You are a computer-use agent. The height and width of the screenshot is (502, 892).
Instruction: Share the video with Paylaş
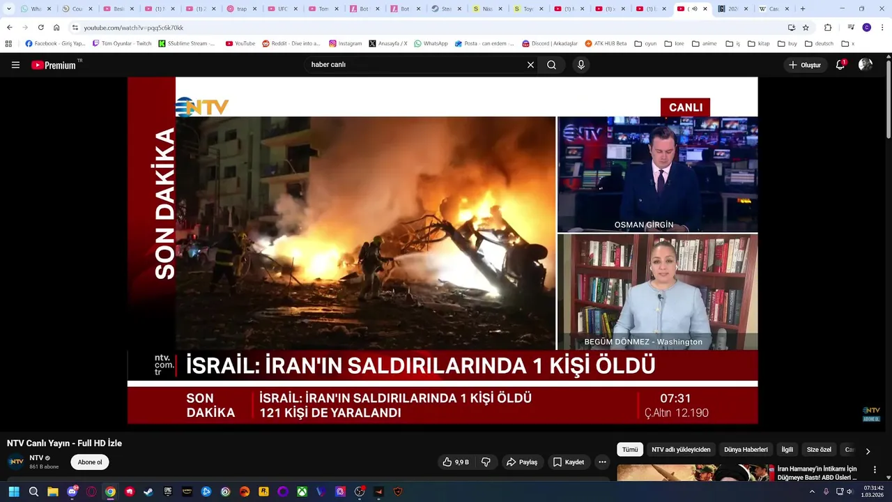pos(521,462)
